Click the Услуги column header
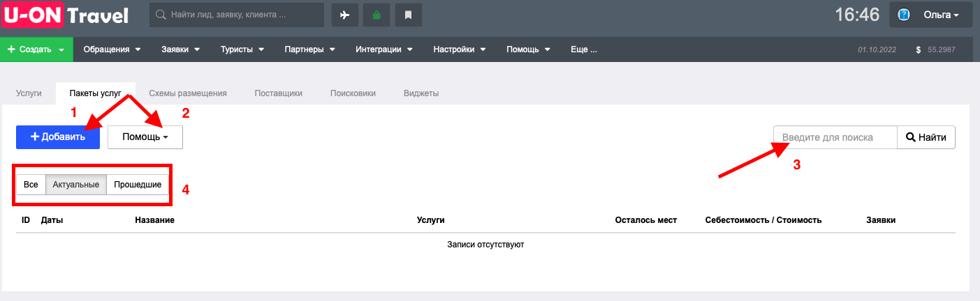The image size is (980, 301). [x=430, y=220]
